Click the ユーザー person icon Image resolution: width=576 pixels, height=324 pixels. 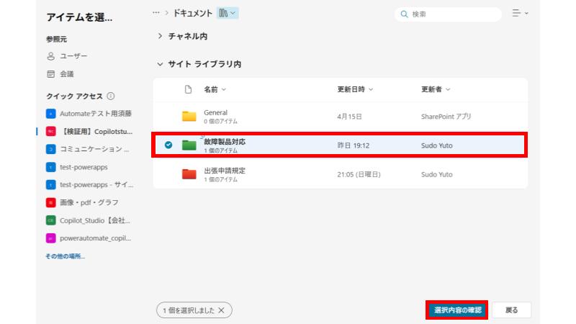[x=50, y=56]
